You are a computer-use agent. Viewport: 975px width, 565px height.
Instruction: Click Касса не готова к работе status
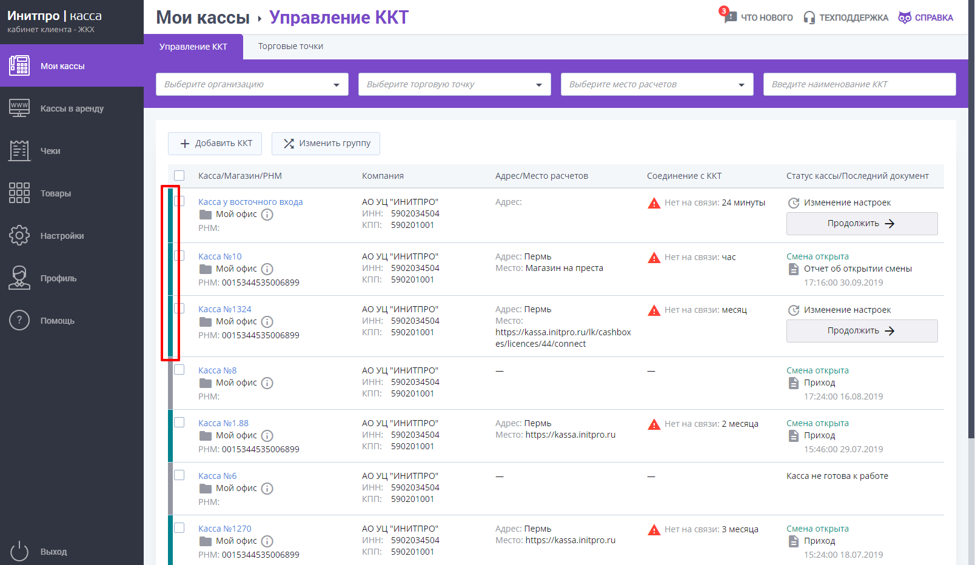click(x=837, y=476)
